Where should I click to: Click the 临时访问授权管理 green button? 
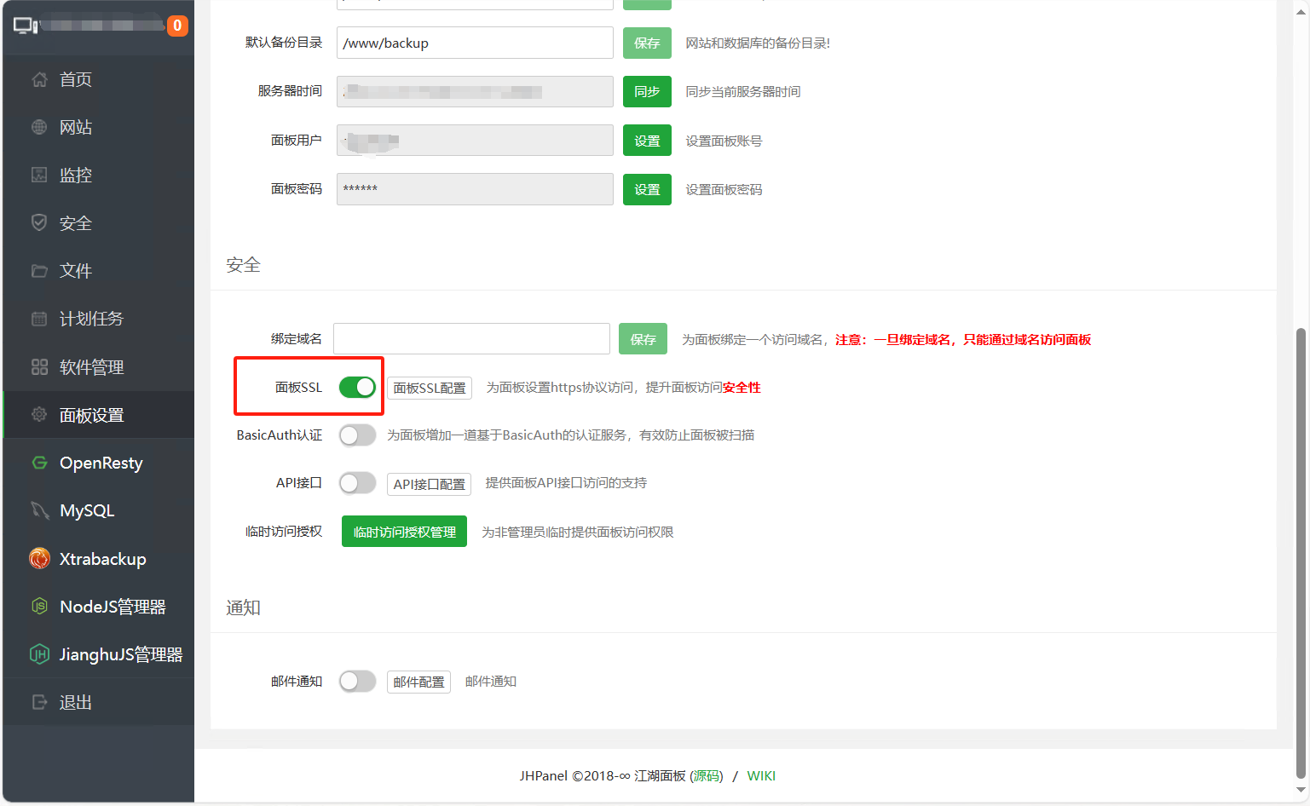404,531
